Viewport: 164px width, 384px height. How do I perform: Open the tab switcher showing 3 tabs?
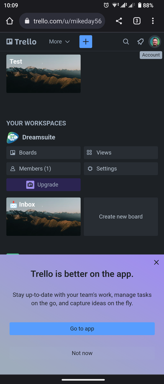coord(137,21)
